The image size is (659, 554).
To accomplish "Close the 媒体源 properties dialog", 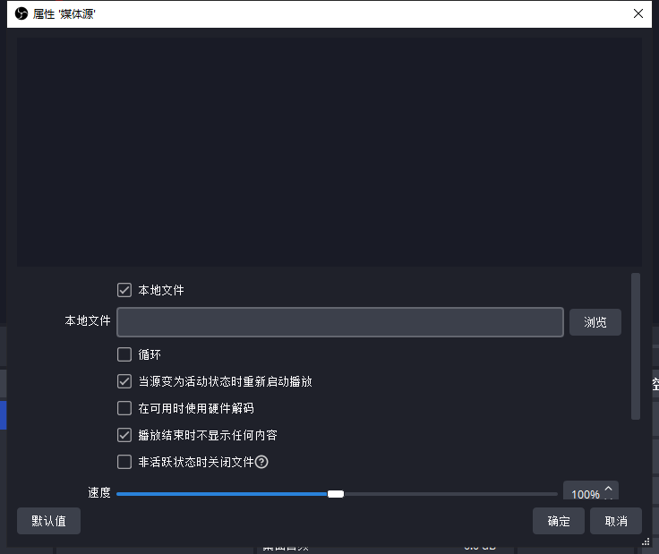I will [638, 14].
